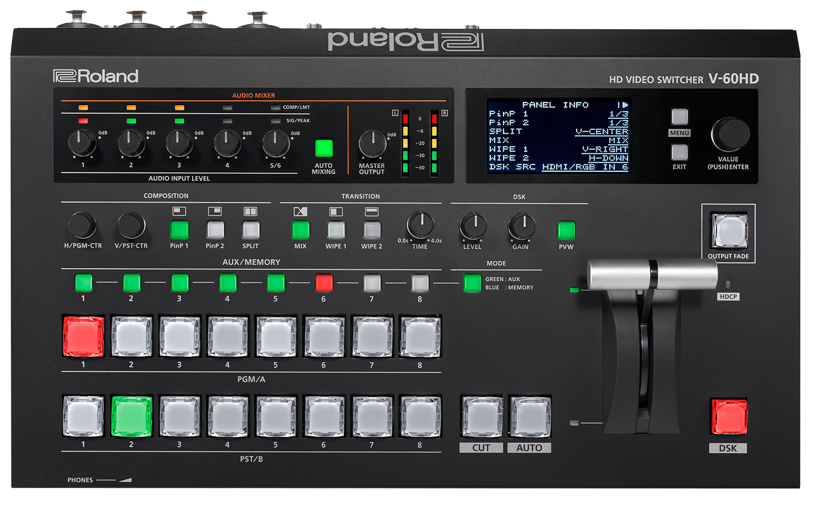The height and width of the screenshot is (508, 819).
Task: Click the V/PST-CTR knob
Action: tap(132, 225)
